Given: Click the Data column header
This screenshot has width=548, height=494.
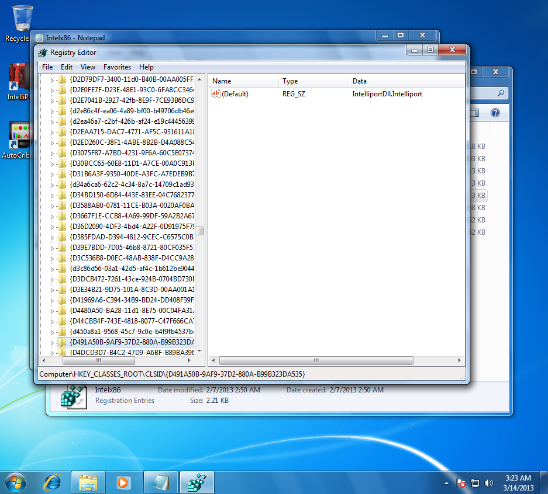Looking at the screenshot, I should 406,81.
